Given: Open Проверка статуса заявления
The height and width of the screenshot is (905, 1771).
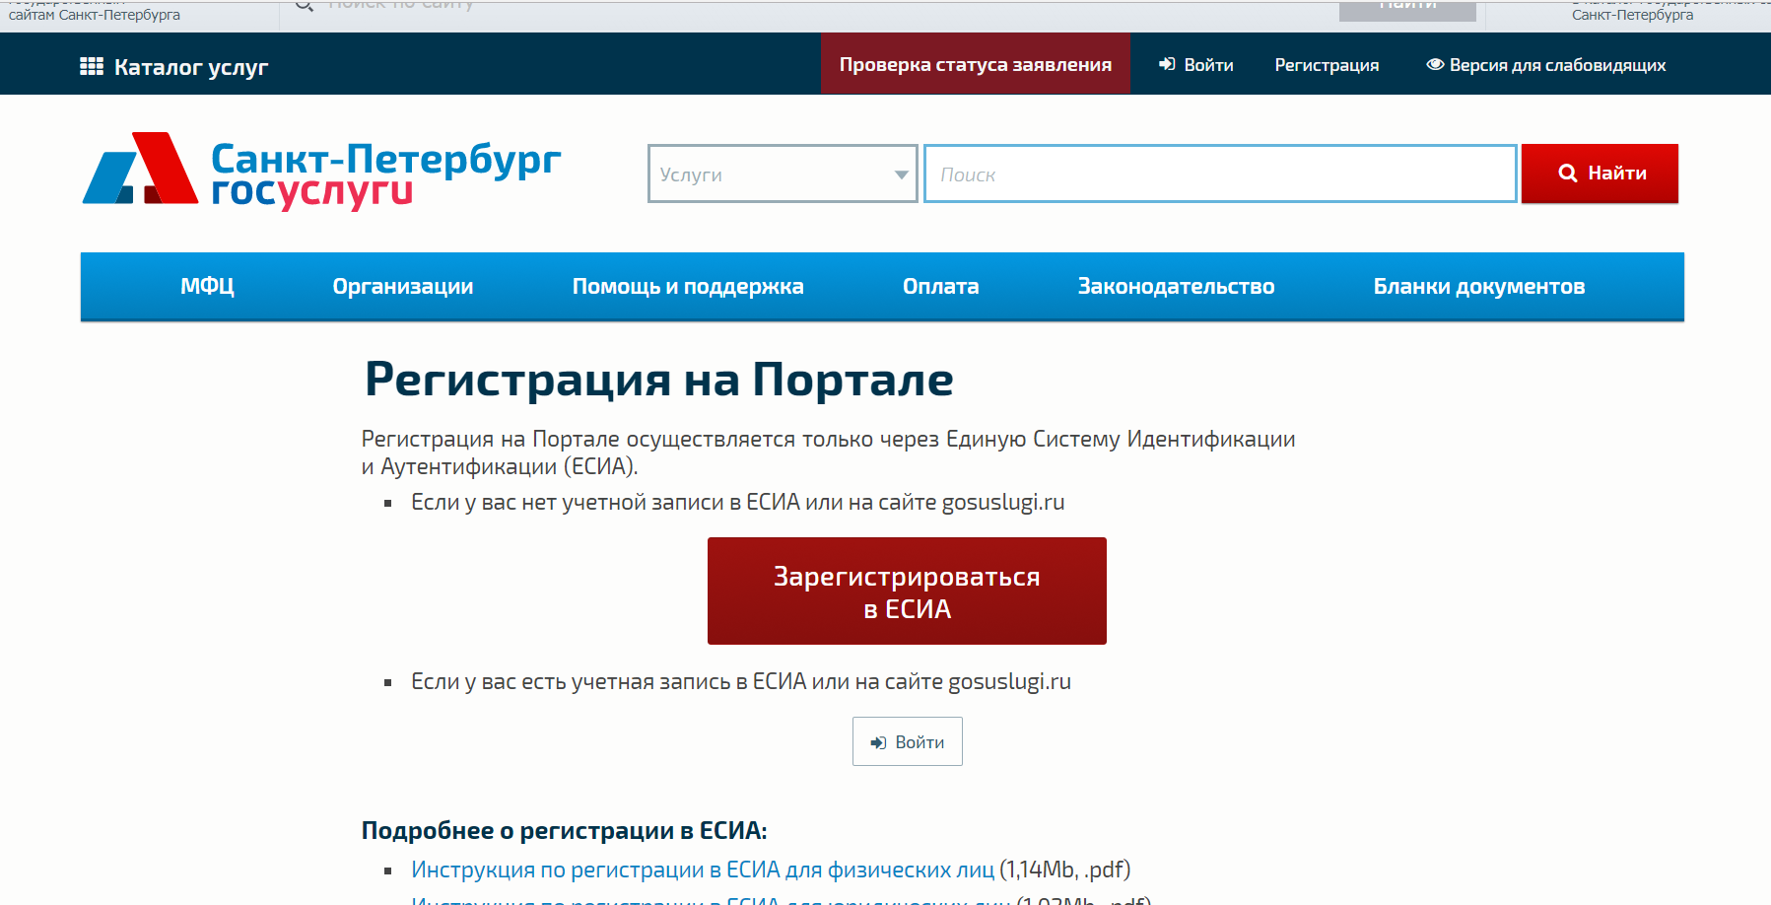Looking at the screenshot, I should pyautogui.click(x=976, y=64).
